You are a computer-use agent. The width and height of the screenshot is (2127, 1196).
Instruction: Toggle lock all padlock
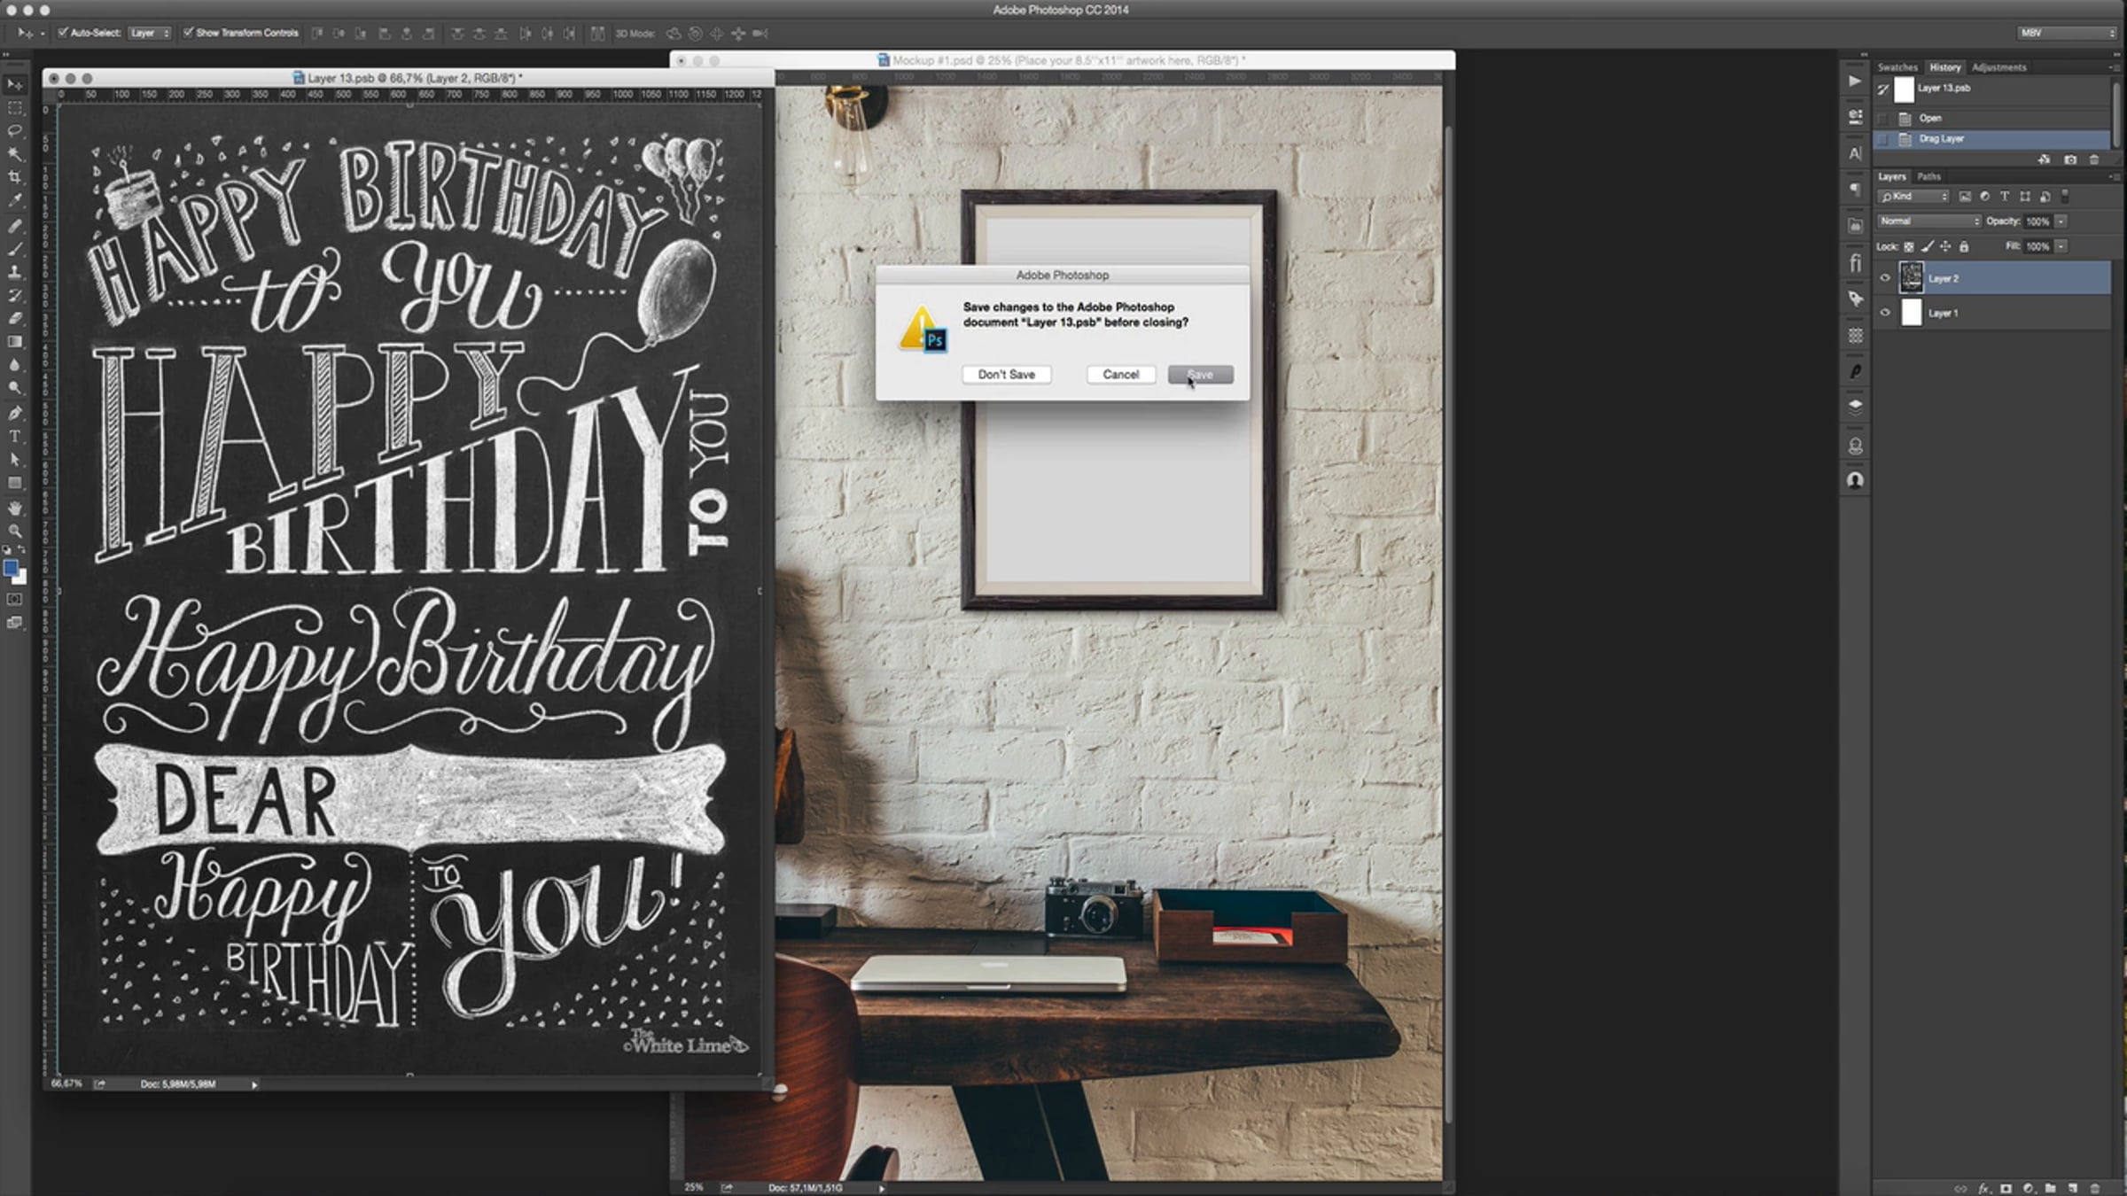[1964, 246]
